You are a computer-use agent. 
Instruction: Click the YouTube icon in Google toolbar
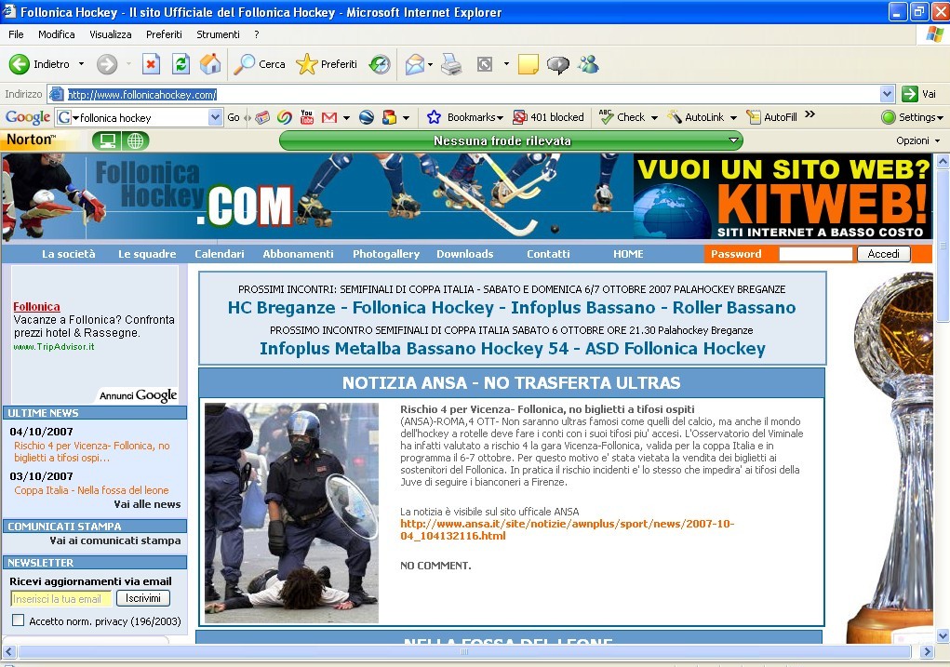[306, 117]
